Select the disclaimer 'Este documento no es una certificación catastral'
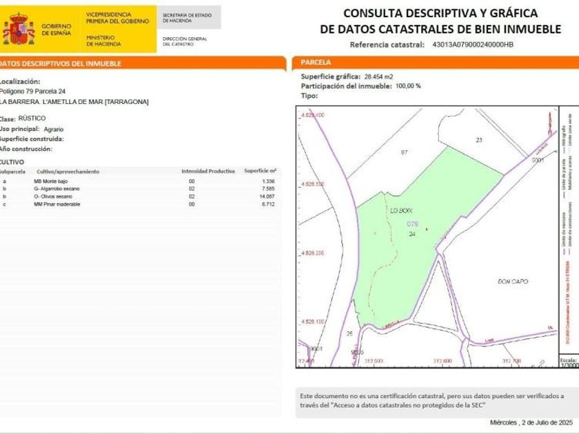 (372, 396)
